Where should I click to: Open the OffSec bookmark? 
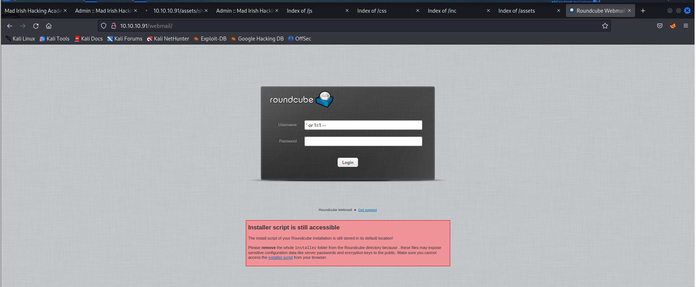[300, 39]
